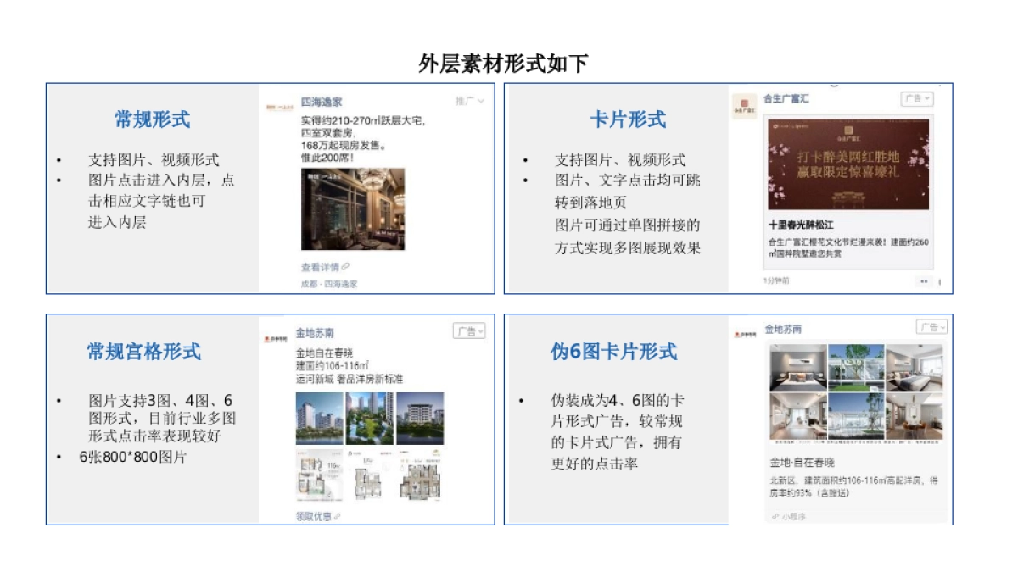The height and width of the screenshot is (572, 1018).
Task: Click the 领取优惠 coupon link
Action: point(312,515)
